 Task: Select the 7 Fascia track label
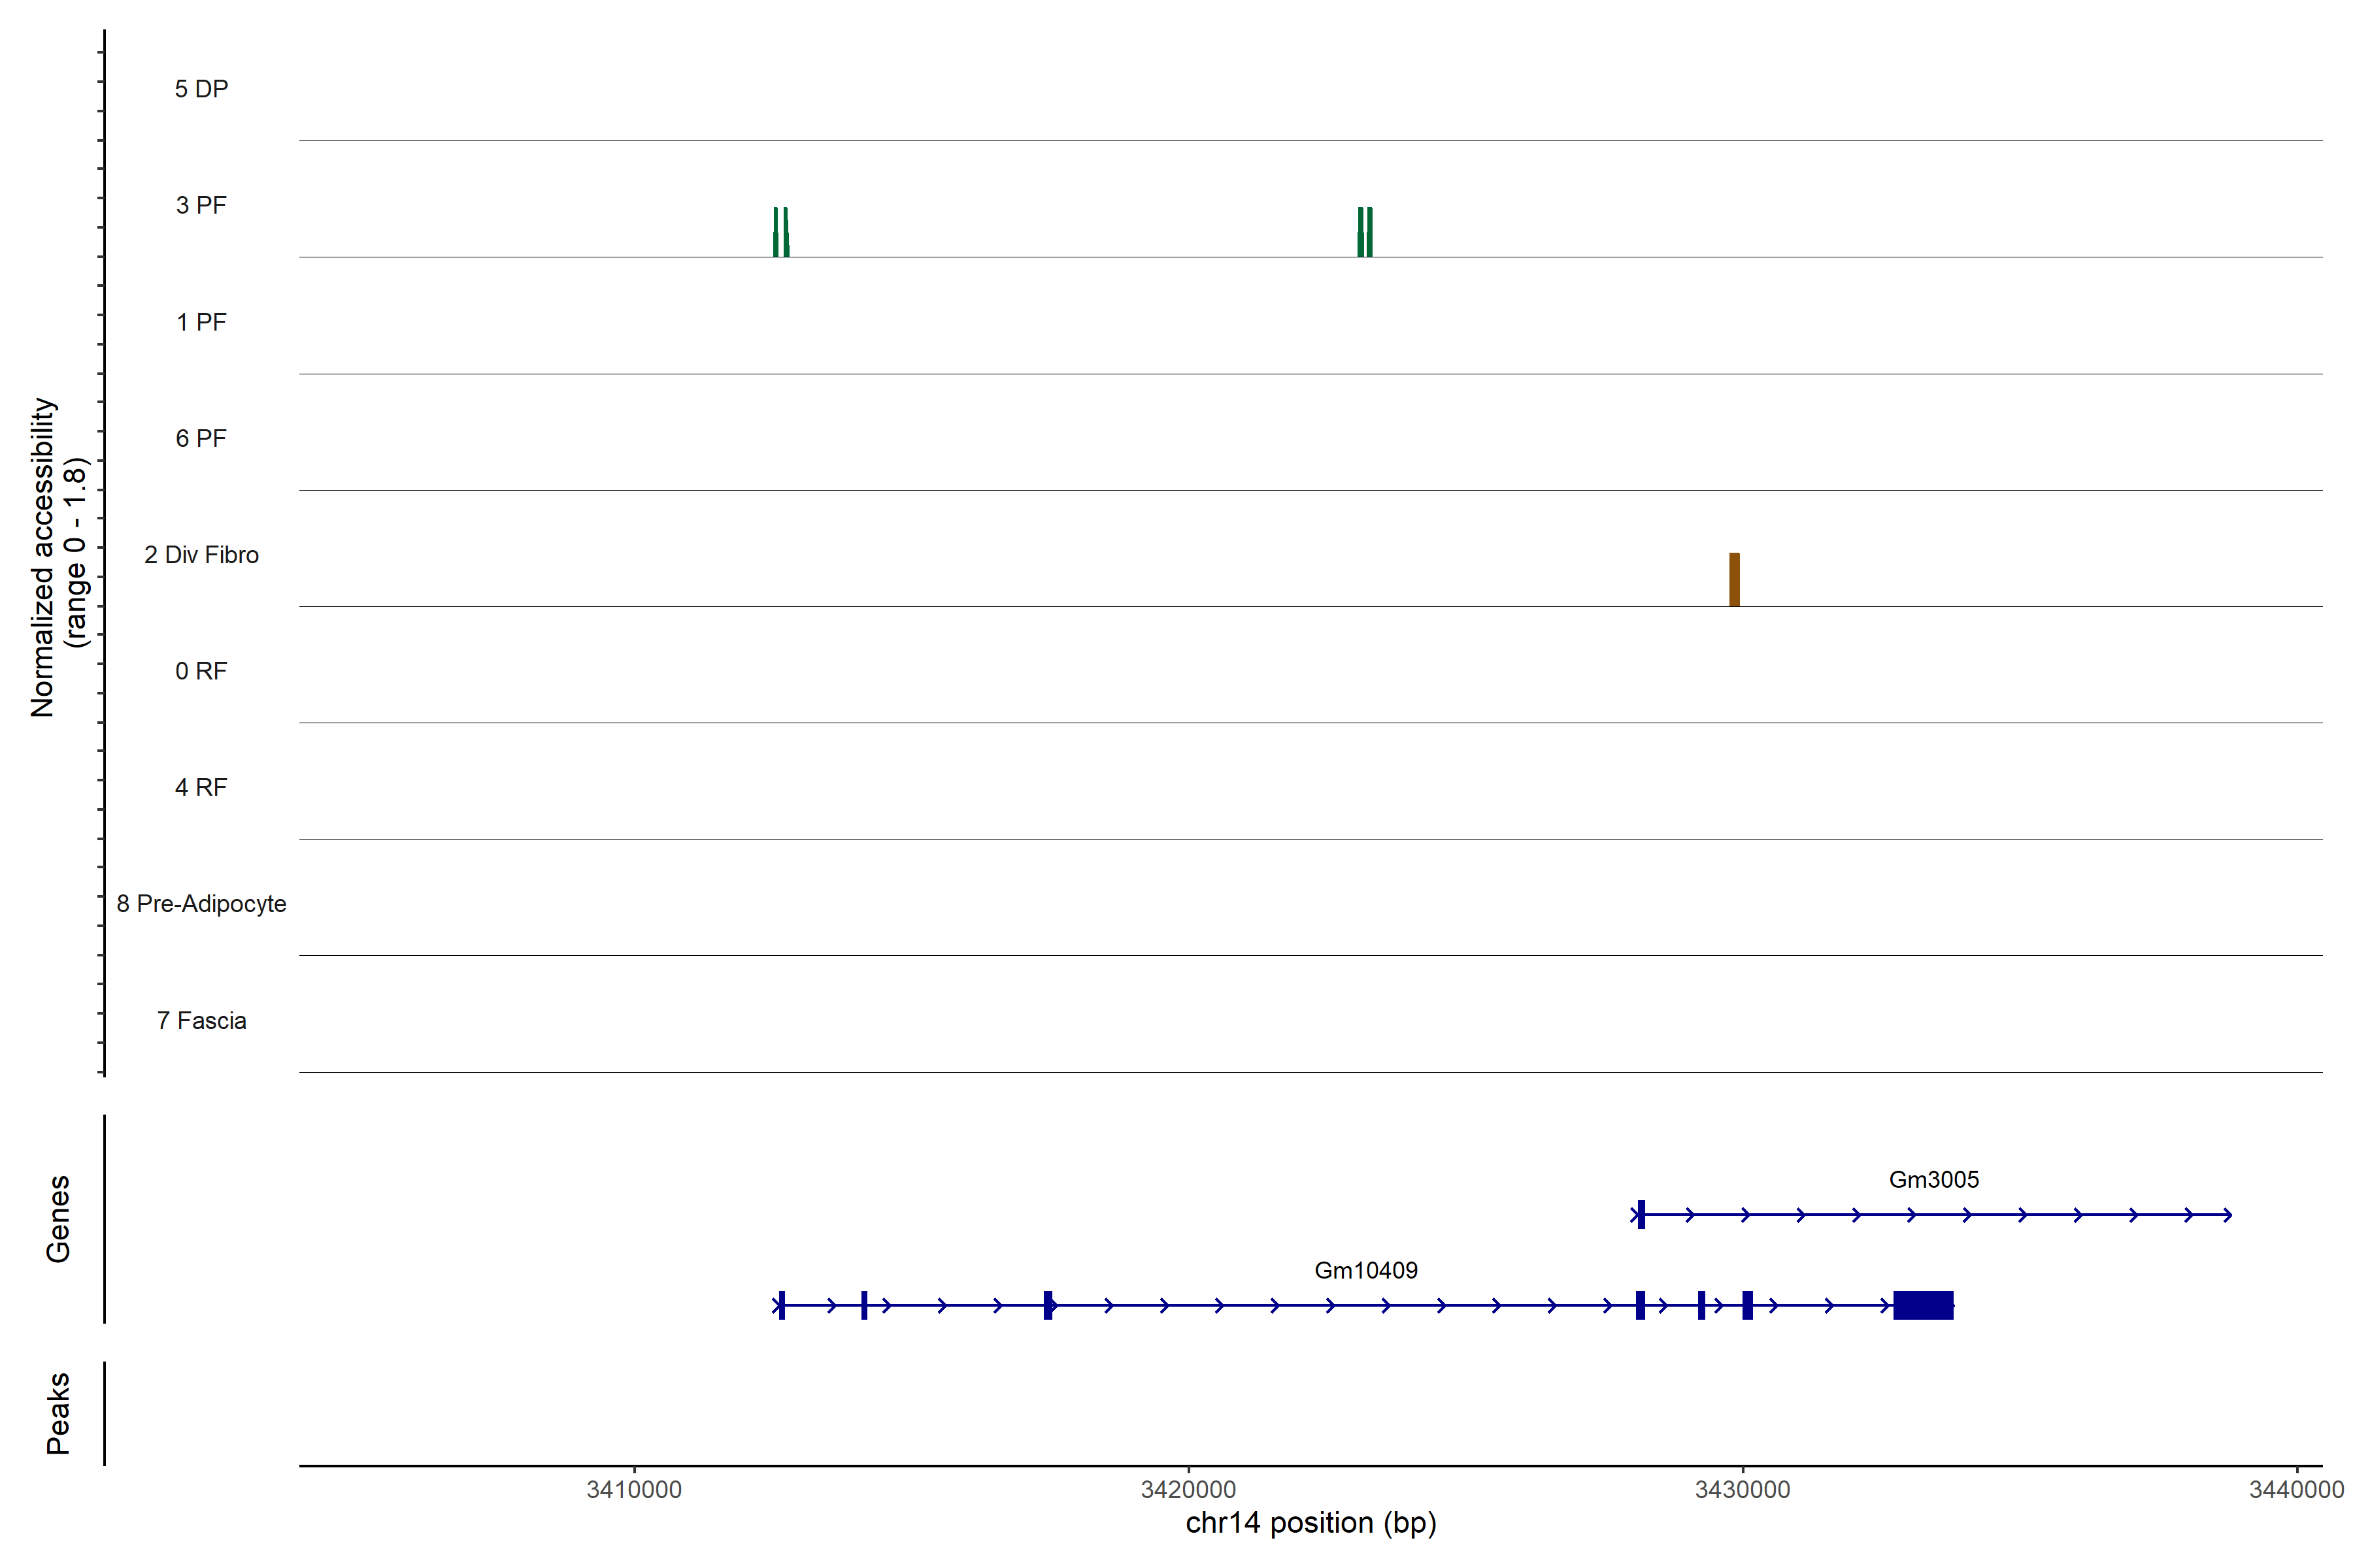[201, 1020]
